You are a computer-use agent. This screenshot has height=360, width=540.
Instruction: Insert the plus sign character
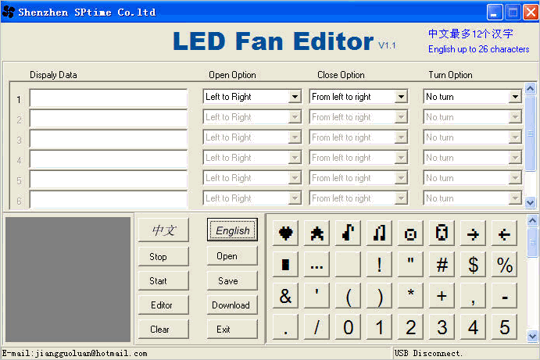click(442, 296)
